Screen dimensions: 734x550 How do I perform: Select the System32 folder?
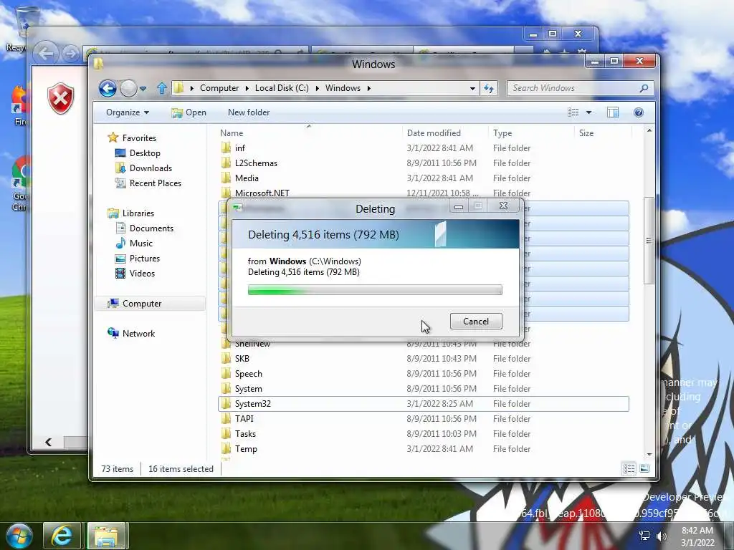[423, 404]
